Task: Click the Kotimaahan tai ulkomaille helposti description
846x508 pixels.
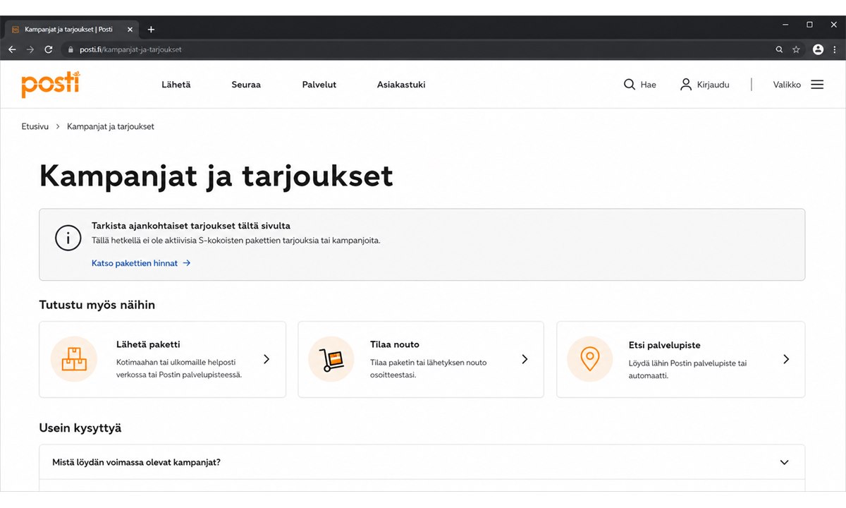Action: pyautogui.click(x=179, y=368)
